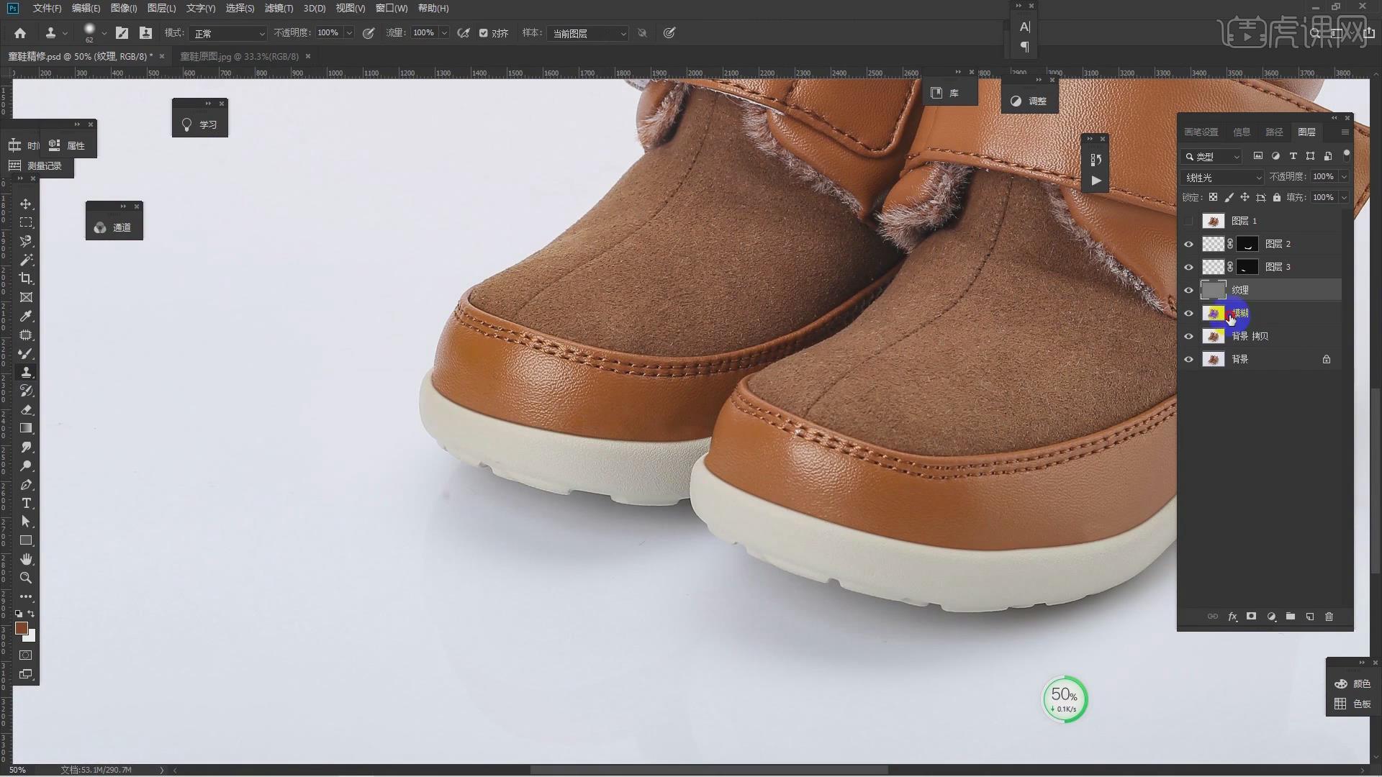Viewport: 1382px width, 777px height.
Task: Open the layer style fx menu
Action: (1232, 617)
